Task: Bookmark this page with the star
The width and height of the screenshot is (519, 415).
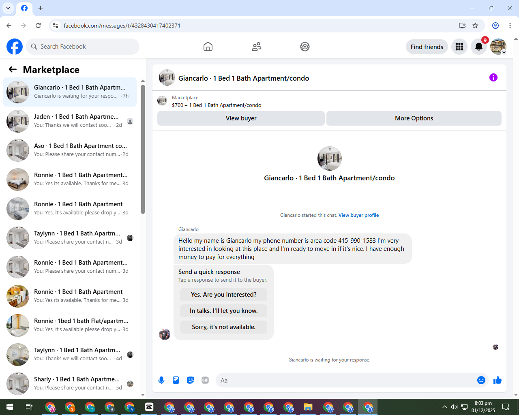Action: pos(475,26)
